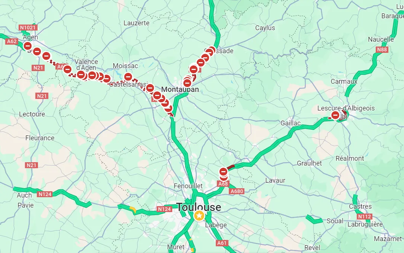Click the A61 road shield south of Toulouse

coord(222,243)
